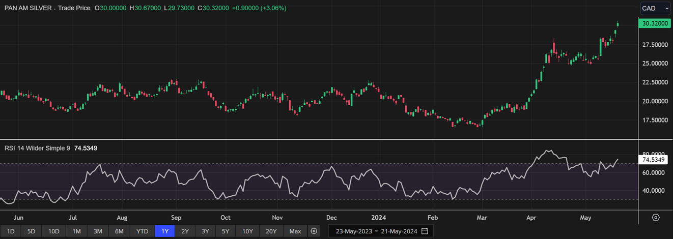Click the 30.32000 current price tag
The width and height of the screenshot is (673, 239).
pos(655,23)
